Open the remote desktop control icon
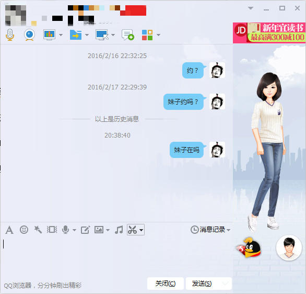Image resolution: width=306 pixels, height=294 pixels. [x=102, y=35]
